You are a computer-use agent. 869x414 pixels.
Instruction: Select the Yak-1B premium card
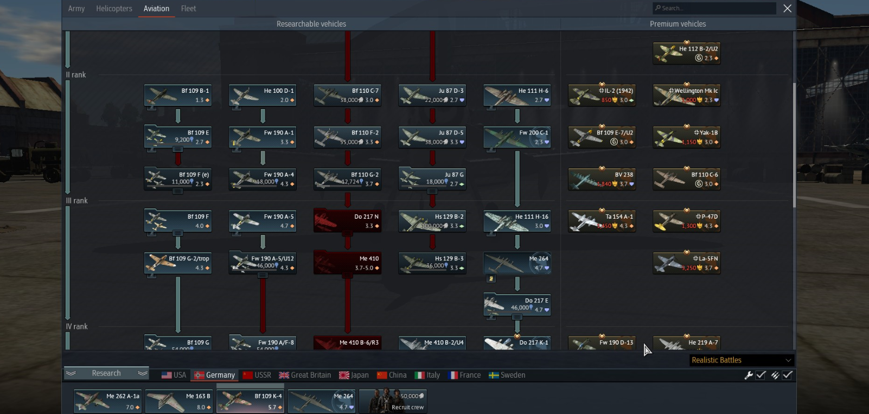coord(687,137)
